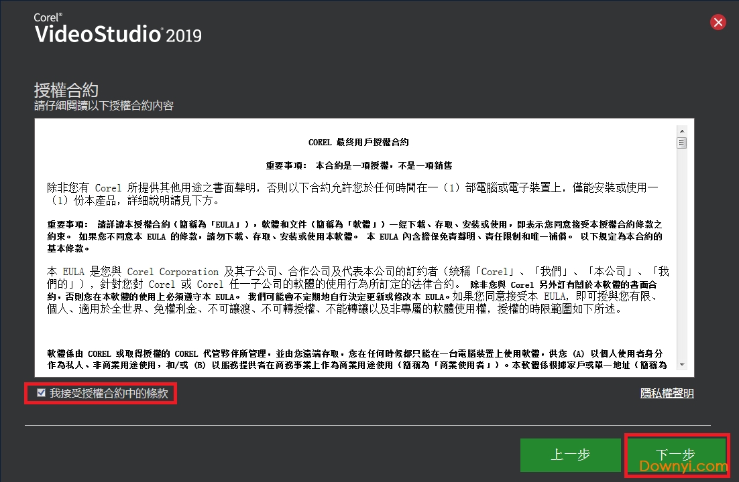Click the license scrollbar down arrow
This screenshot has width=739, height=482.
[x=681, y=365]
